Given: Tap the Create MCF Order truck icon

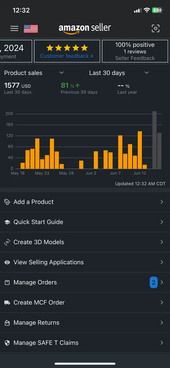Looking at the screenshot, I should (7, 303).
